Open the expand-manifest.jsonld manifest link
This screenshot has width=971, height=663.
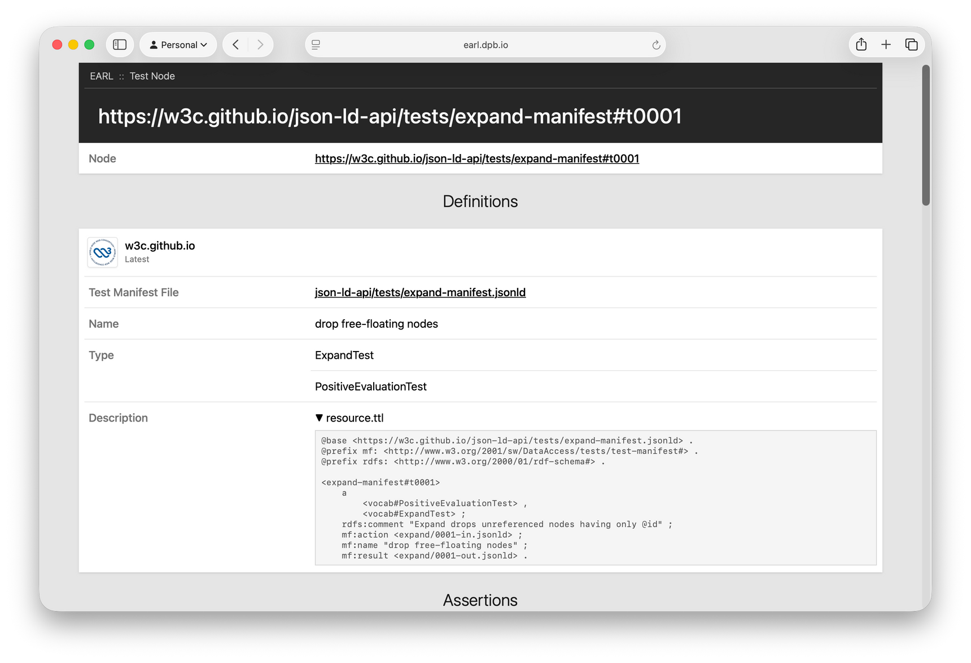point(420,292)
